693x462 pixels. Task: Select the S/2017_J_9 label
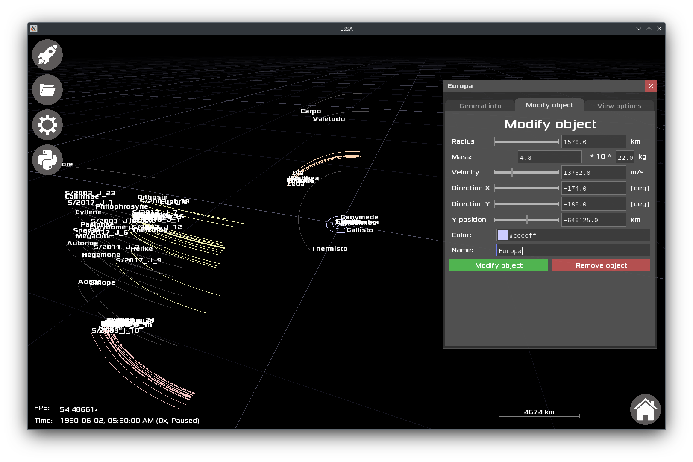pos(138,260)
